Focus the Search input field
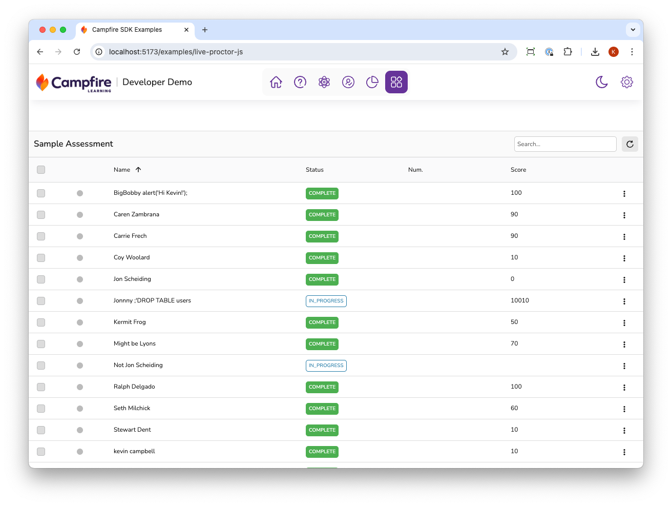This screenshot has width=672, height=506. [565, 144]
